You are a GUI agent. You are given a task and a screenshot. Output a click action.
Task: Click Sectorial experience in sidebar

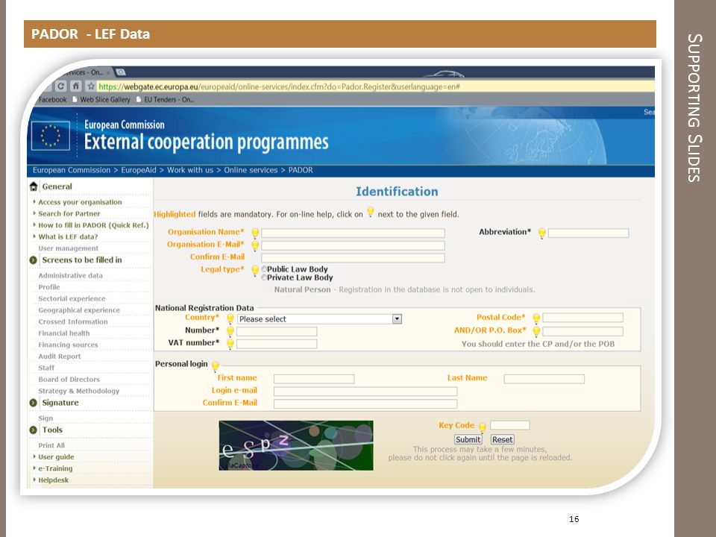pyautogui.click(x=72, y=298)
